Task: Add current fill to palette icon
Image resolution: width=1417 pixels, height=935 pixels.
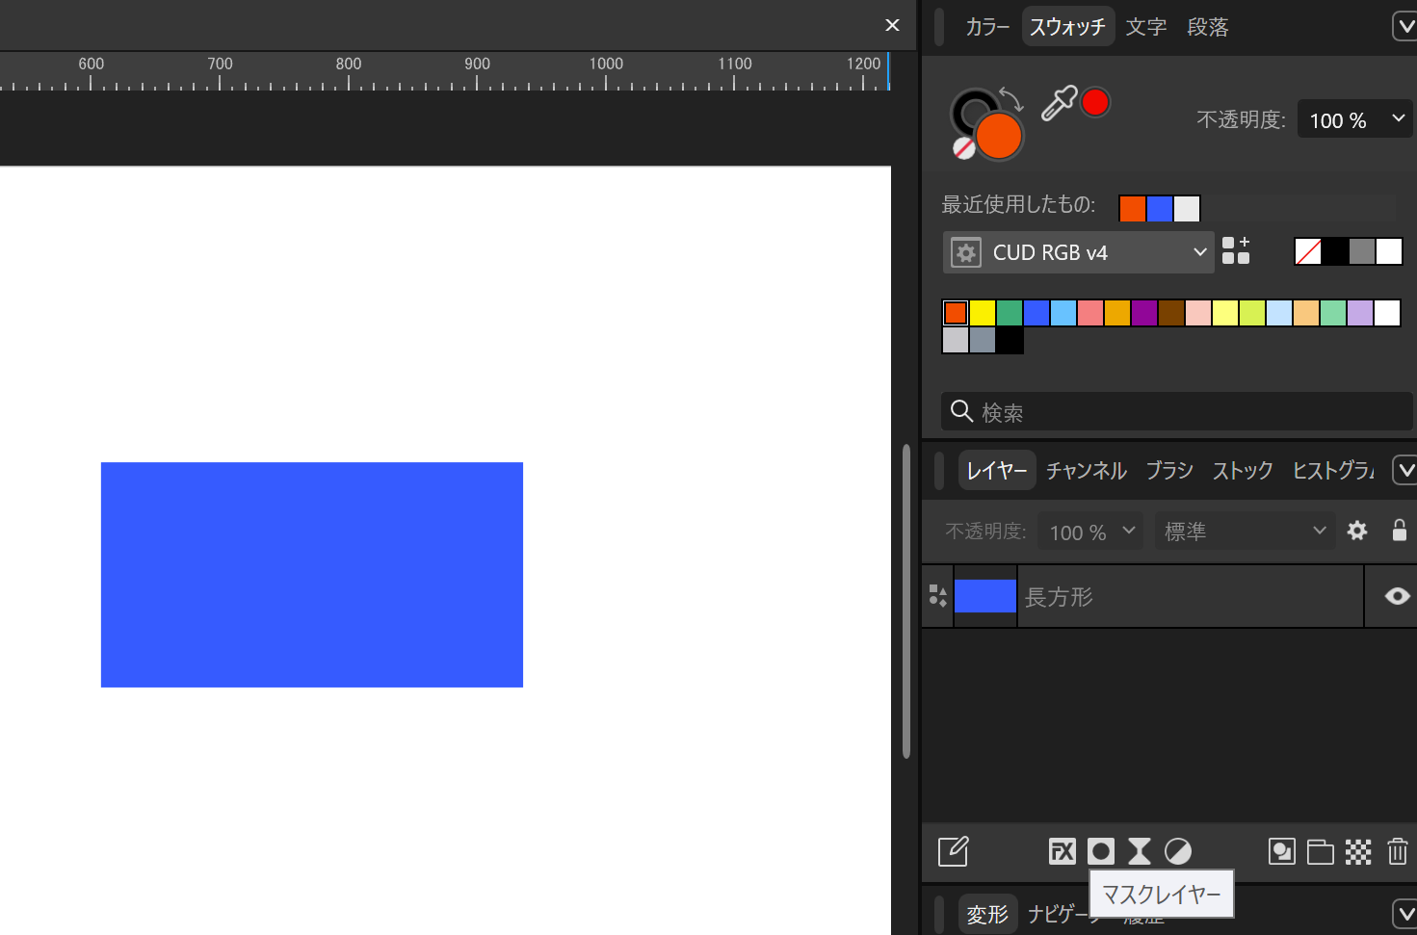Action: (x=1236, y=251)
